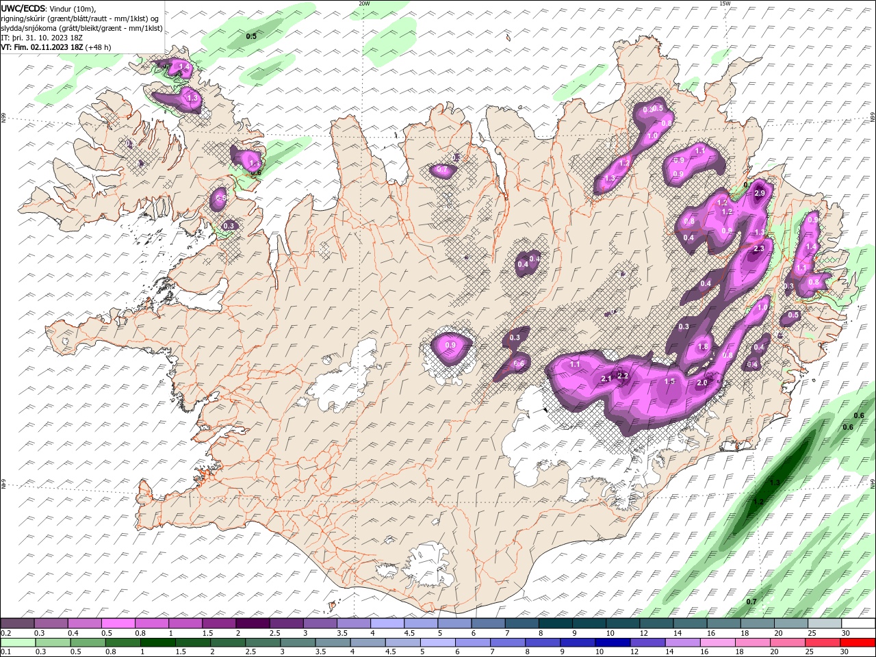
Task: Select the bright red 30 swatch in the lower legend
Action: (856, 643)
